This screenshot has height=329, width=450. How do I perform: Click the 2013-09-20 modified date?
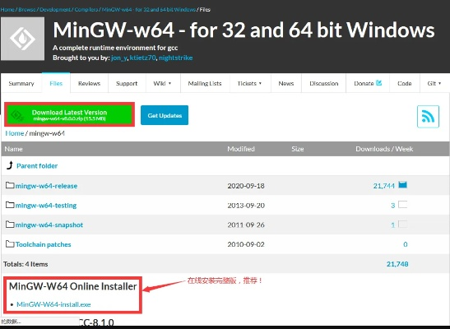click(246, 206)
